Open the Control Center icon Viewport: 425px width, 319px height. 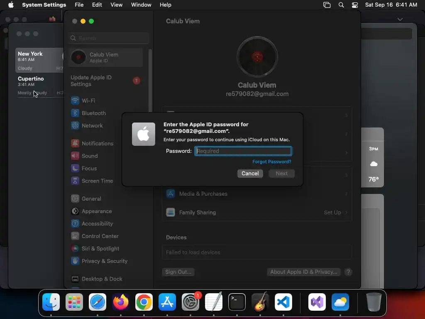pos(75,236)
